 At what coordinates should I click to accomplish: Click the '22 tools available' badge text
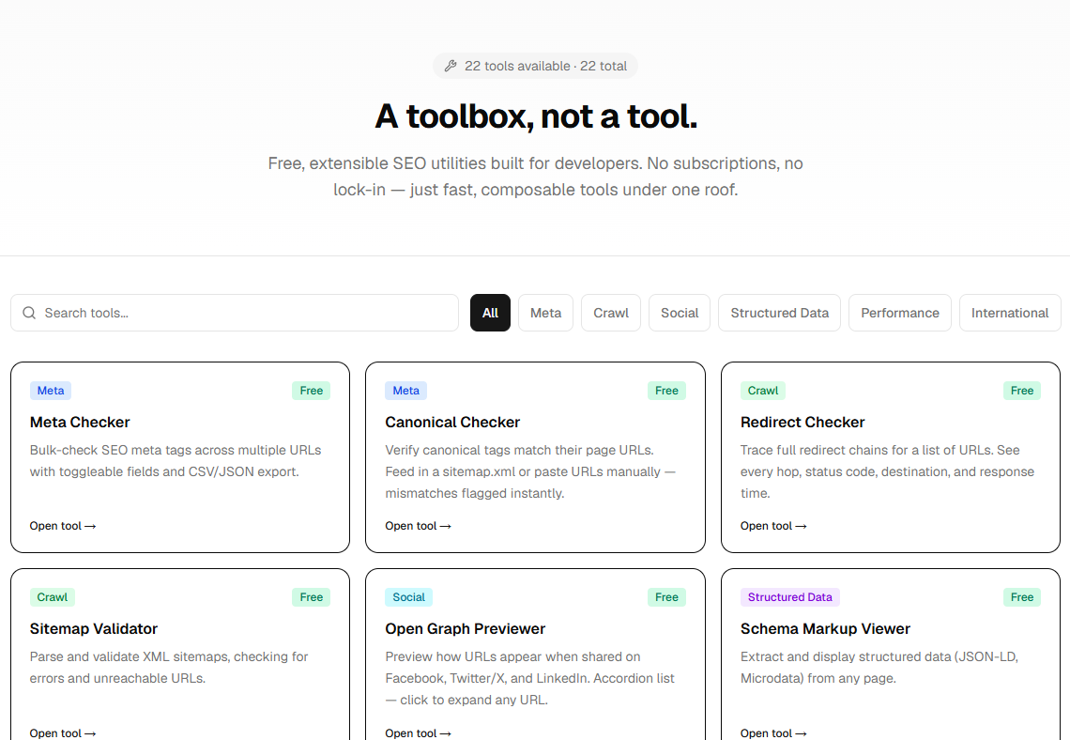(x=517, y=67)
